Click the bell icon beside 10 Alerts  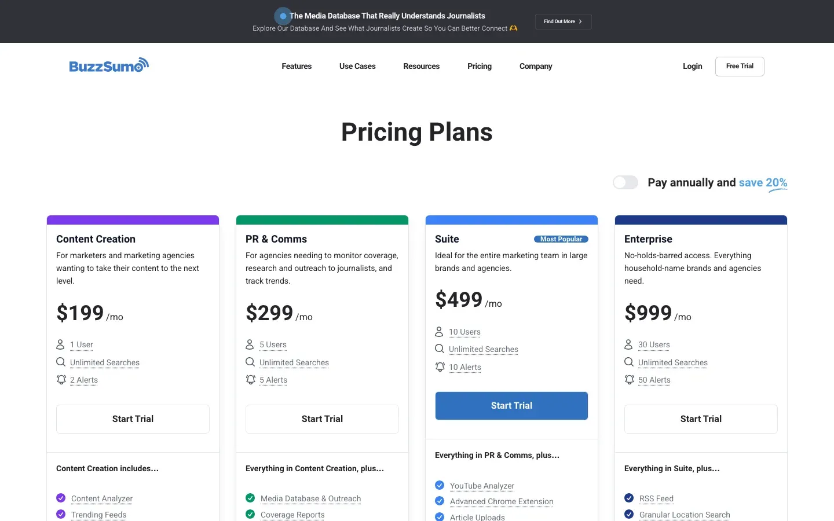pos(440,367)
